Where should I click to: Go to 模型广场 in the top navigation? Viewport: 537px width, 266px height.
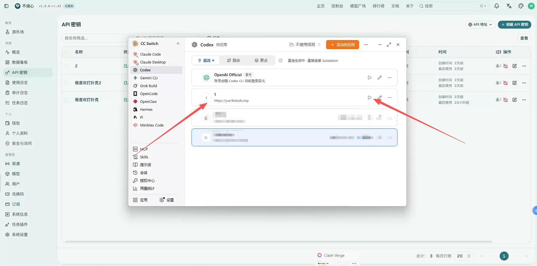pyautogui.click(x=358, y=6)
